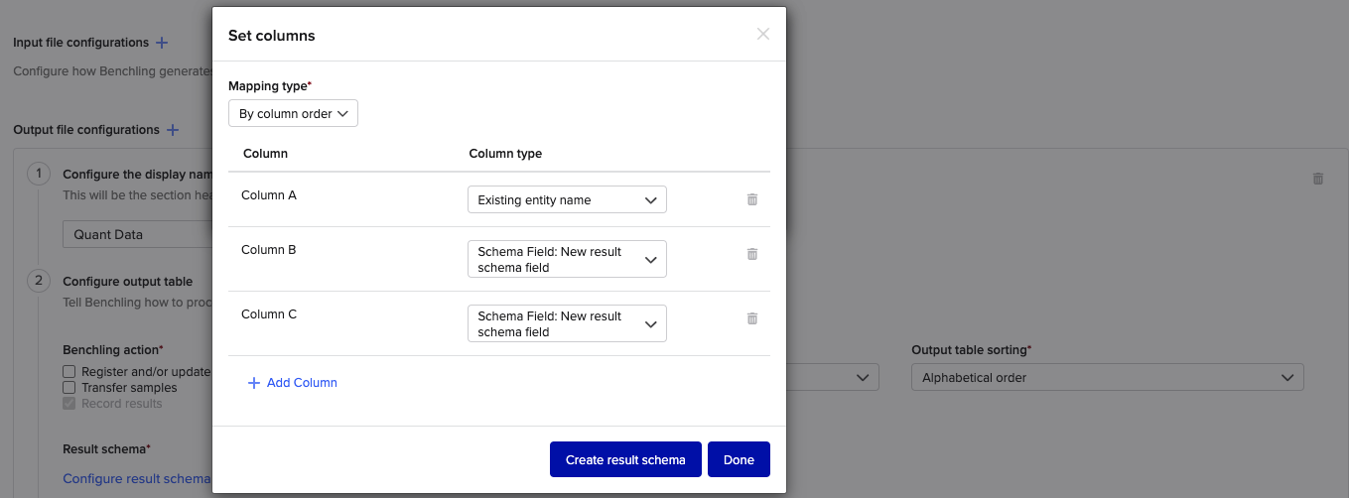Delete Column A using its trash icon
1349x498 pixels.
[751, 199]
